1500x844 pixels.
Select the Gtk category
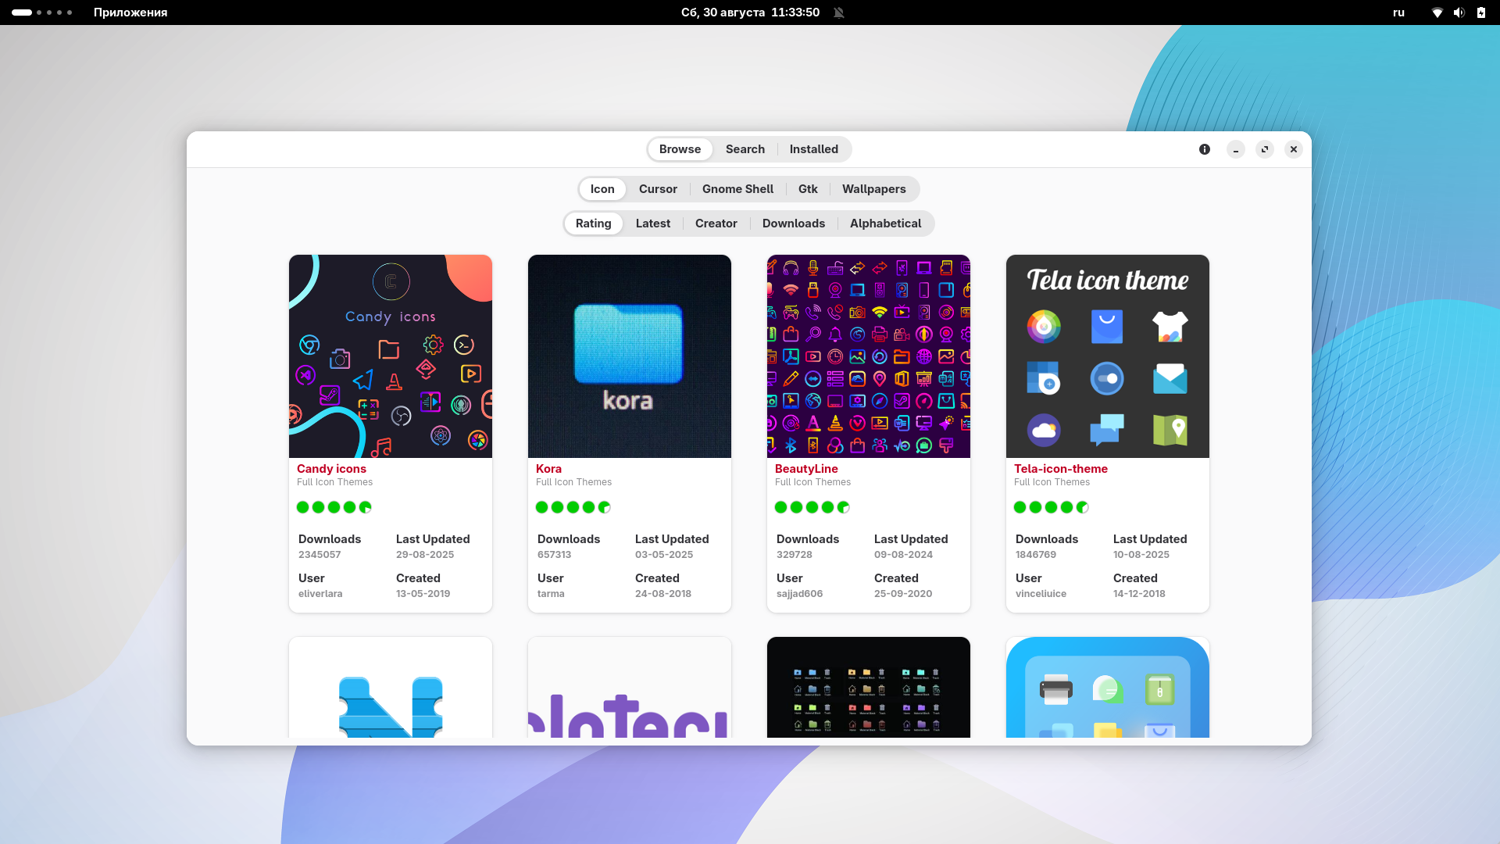click(808, 189)
